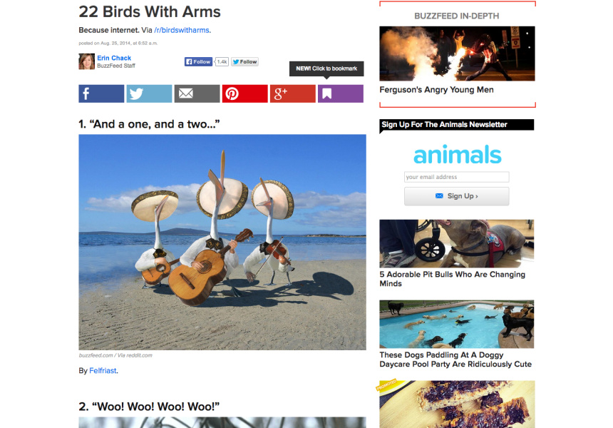Pin article with Pinterest icon
Screen dimensions: 613x428
[244, 94]
